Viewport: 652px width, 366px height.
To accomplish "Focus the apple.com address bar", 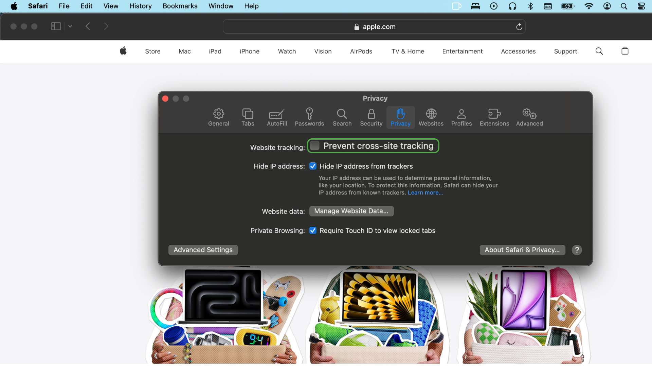I will [374, 27].
